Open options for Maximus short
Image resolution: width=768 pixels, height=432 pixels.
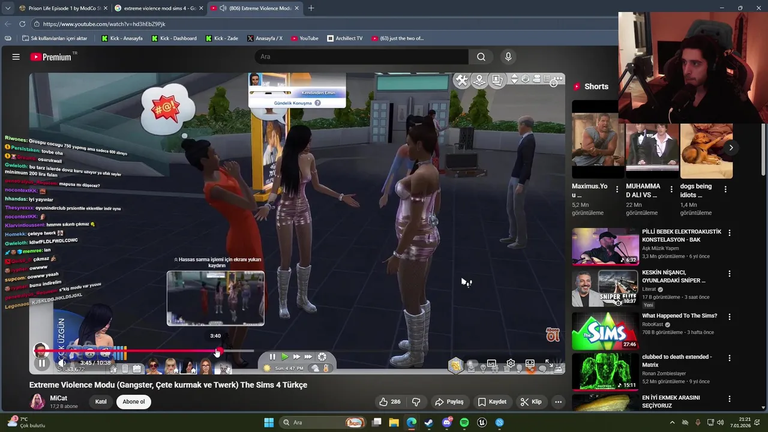pyautogui.click(x=617, y=190)
